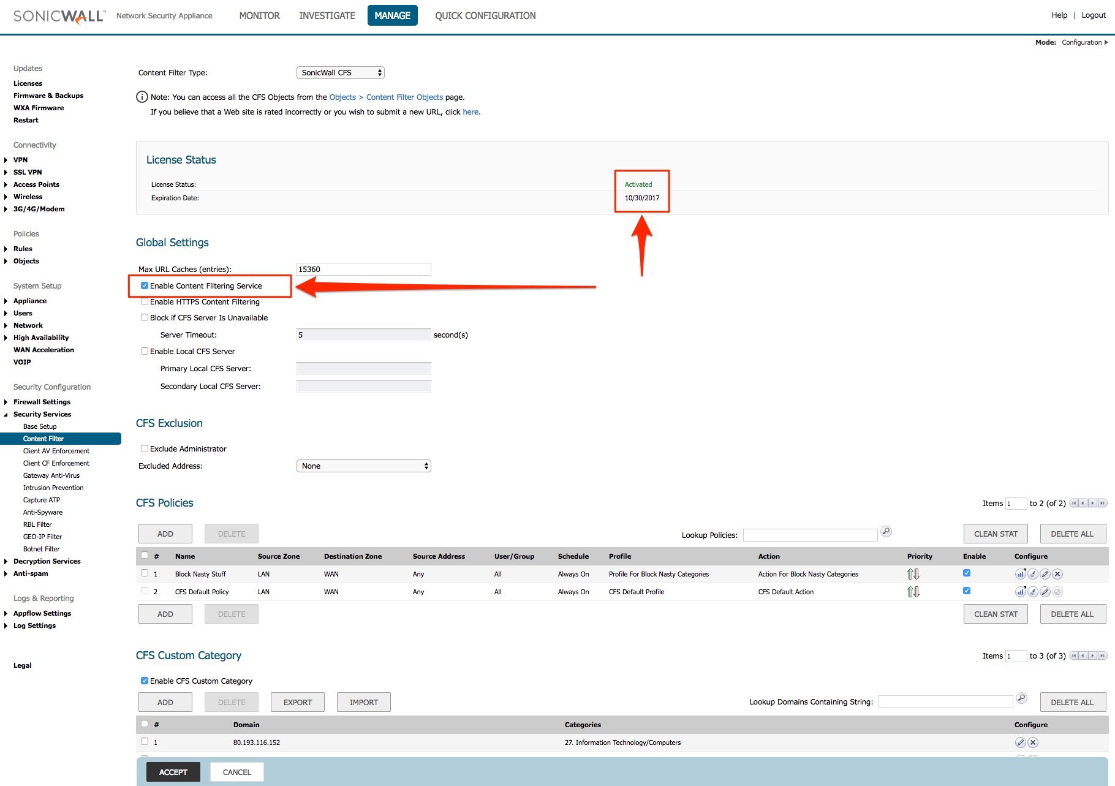Toggle the Exclude Administrator checkbox
1115x786 pixels.
(x=145, y=448)
